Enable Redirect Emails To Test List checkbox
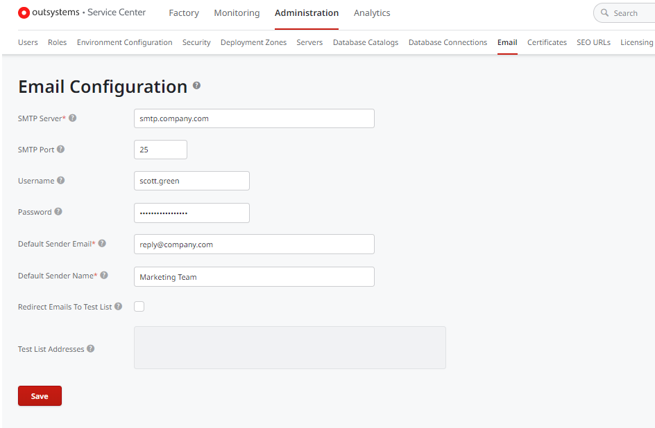Screen dimensions: 655x428 click(x=139, y=306)
